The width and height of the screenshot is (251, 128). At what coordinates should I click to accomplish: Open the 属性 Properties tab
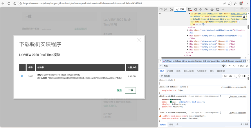coord(212,71)
